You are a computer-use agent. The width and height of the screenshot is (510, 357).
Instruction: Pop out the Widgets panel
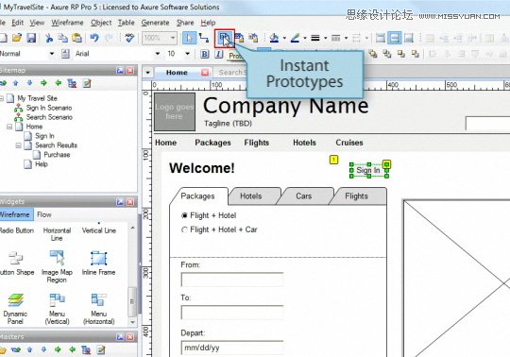(120, 202)
